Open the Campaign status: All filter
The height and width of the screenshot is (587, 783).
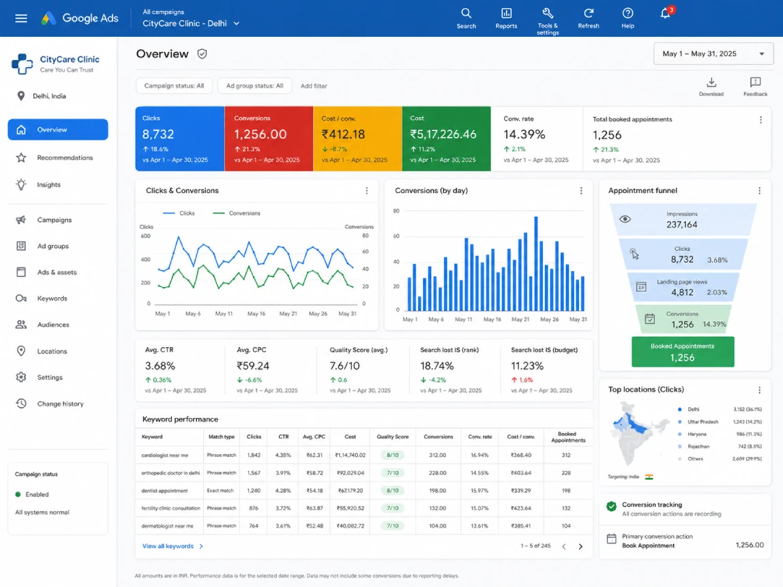[174, 86]
